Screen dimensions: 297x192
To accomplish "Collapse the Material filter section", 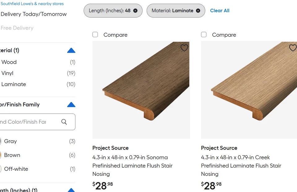I will click(71, 50).
